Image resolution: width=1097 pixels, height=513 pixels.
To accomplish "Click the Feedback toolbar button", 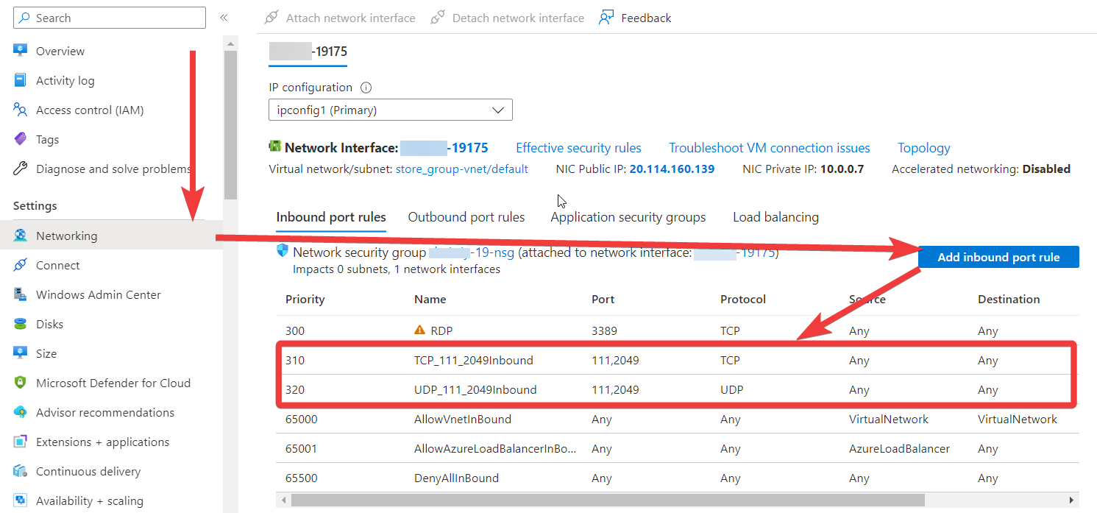I will [x=635, y=18].
